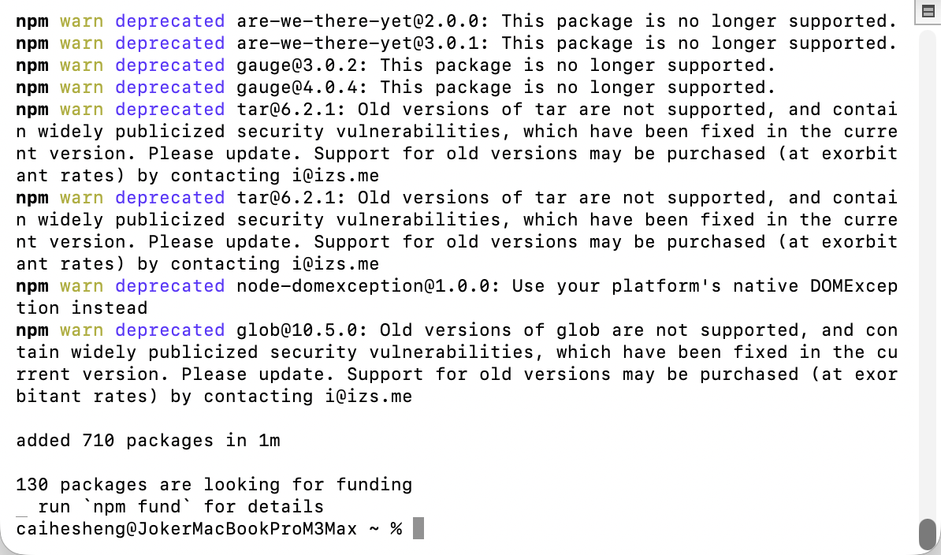Click the "added 710 packages" line
941x555 pixels.
click(148, 441)
